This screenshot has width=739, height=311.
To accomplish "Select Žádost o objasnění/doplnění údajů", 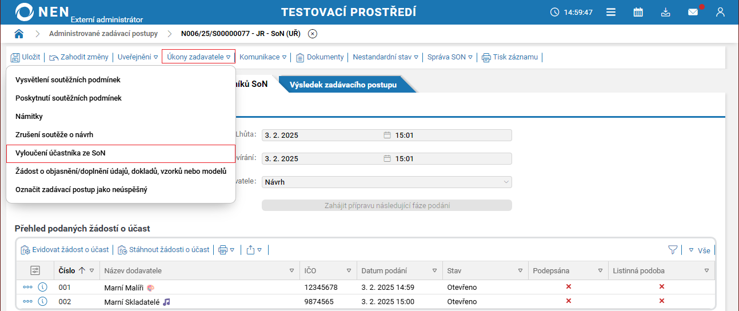I will [x=121, y=171].
